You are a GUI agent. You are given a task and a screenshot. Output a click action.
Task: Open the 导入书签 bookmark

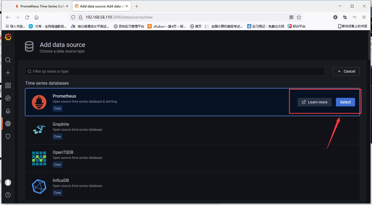15,26
